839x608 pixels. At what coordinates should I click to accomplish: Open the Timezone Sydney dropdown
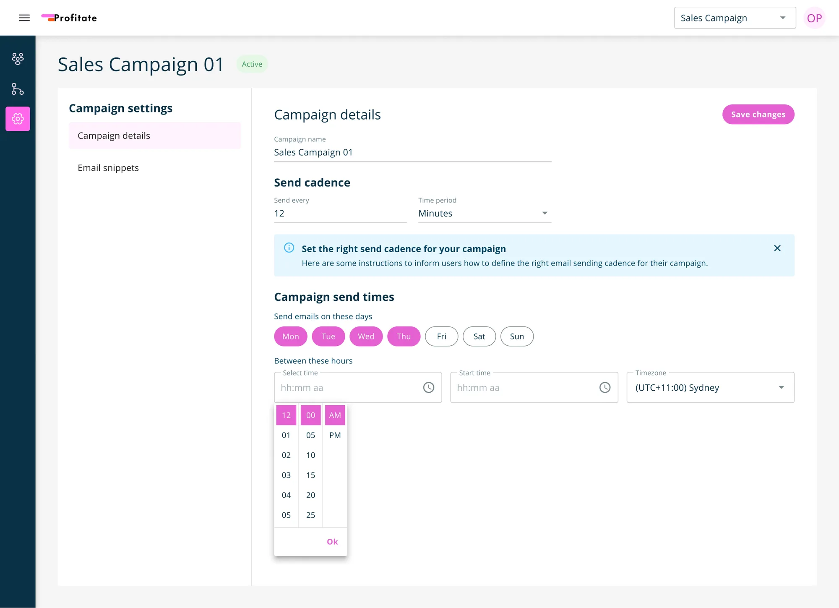(711, 387)
